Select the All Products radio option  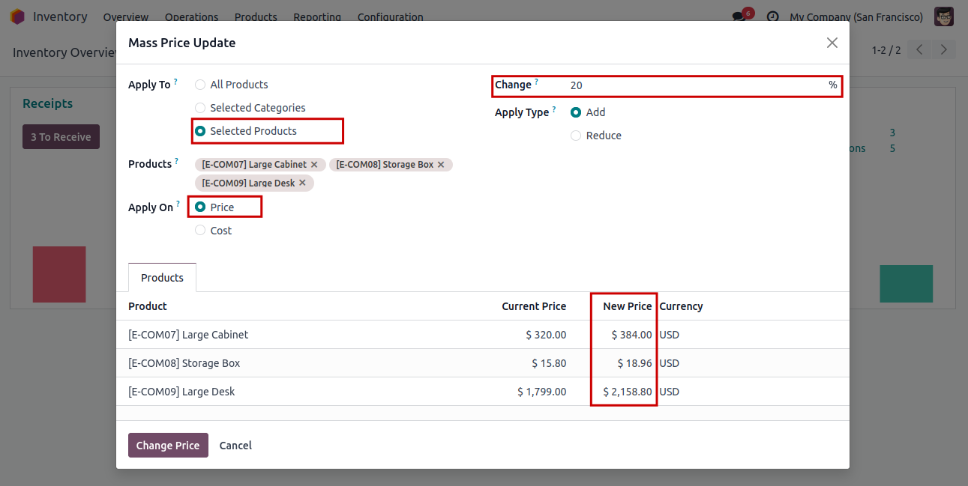click(200, 85)
